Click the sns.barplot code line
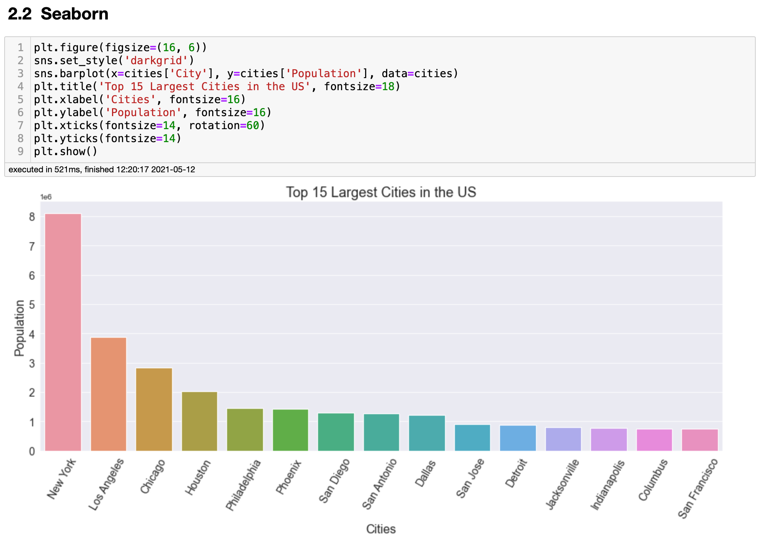The width and height of the screenshot is (763, 541). [245, 73]
